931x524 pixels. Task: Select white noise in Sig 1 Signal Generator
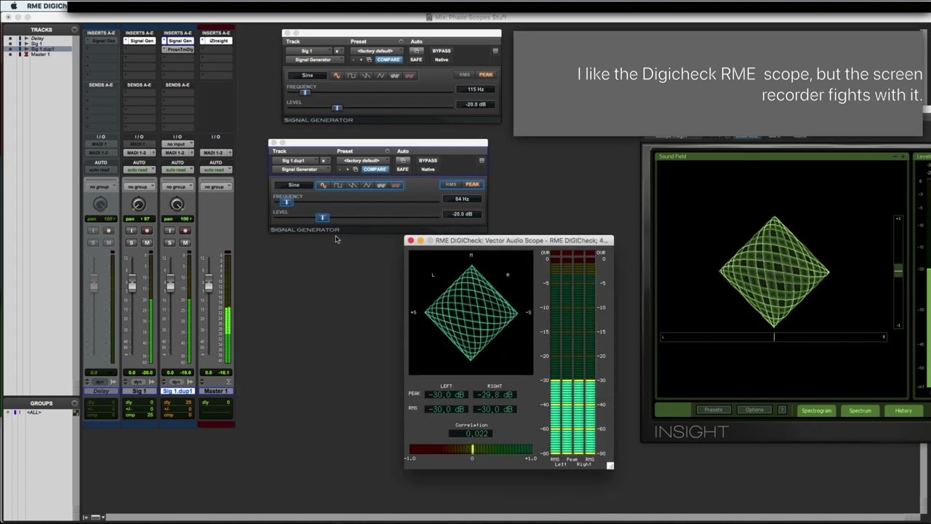click(395, 75)
